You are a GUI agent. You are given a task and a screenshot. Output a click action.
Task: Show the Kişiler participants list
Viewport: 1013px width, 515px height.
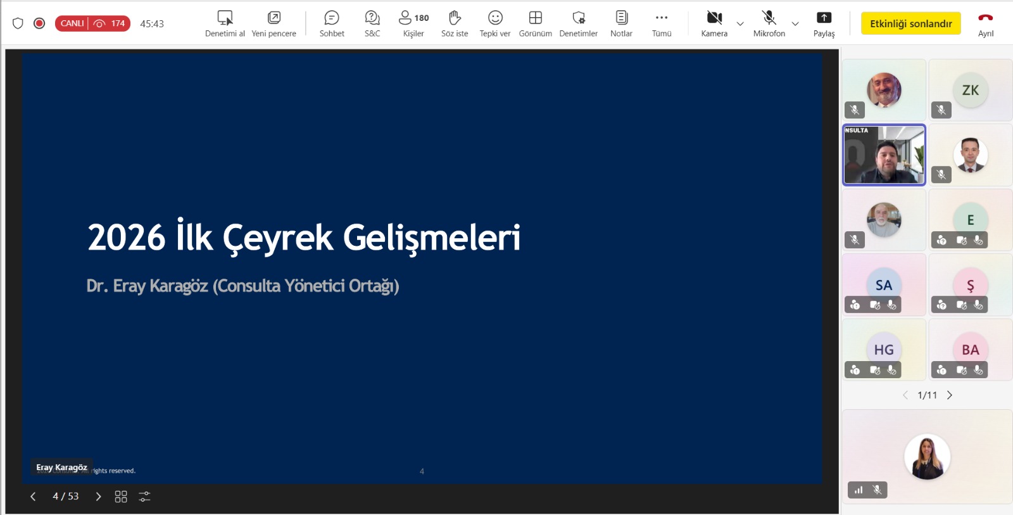pyautogui.click(x=413, y=24)
